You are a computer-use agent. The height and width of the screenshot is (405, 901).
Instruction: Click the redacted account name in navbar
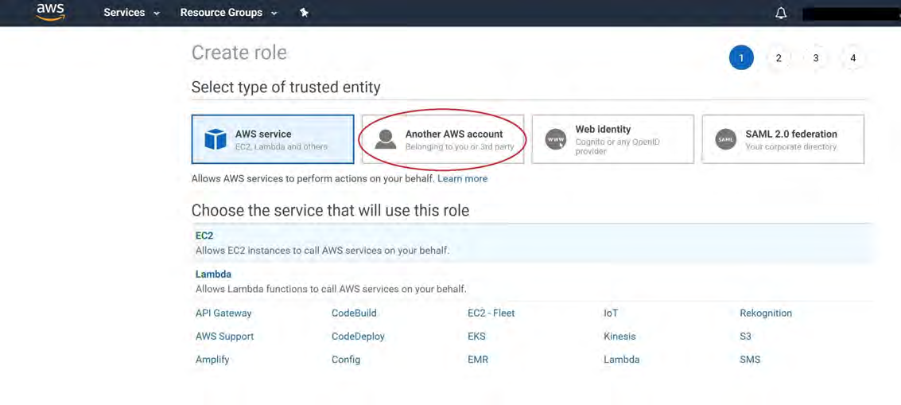[852, 14]
